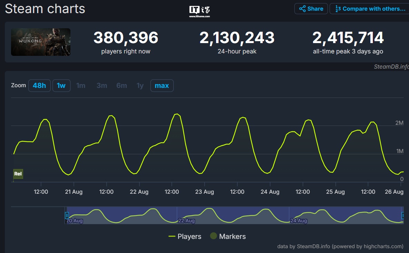The height and width of the screenshot is (253, 409).
Task: Click the left handle of the range navigator
Action: tap(67, 214)
